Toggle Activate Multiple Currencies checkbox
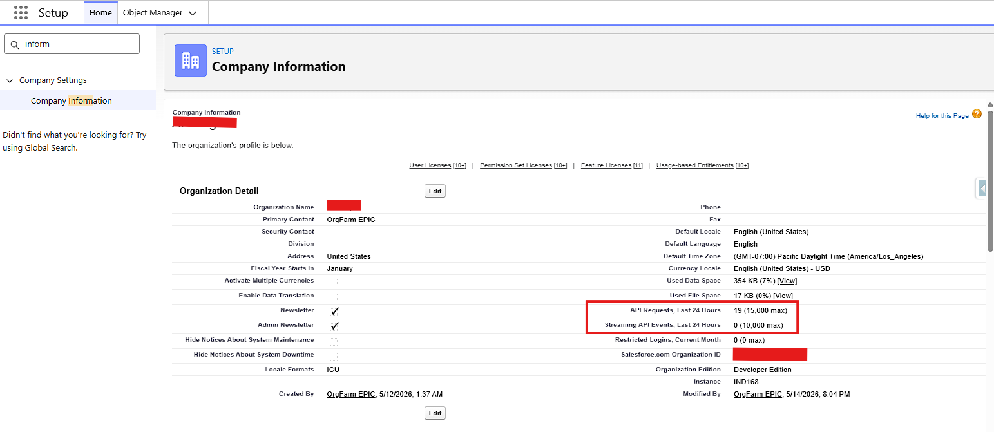The width and height of the screenshot is (994, 432). point(334,282)
